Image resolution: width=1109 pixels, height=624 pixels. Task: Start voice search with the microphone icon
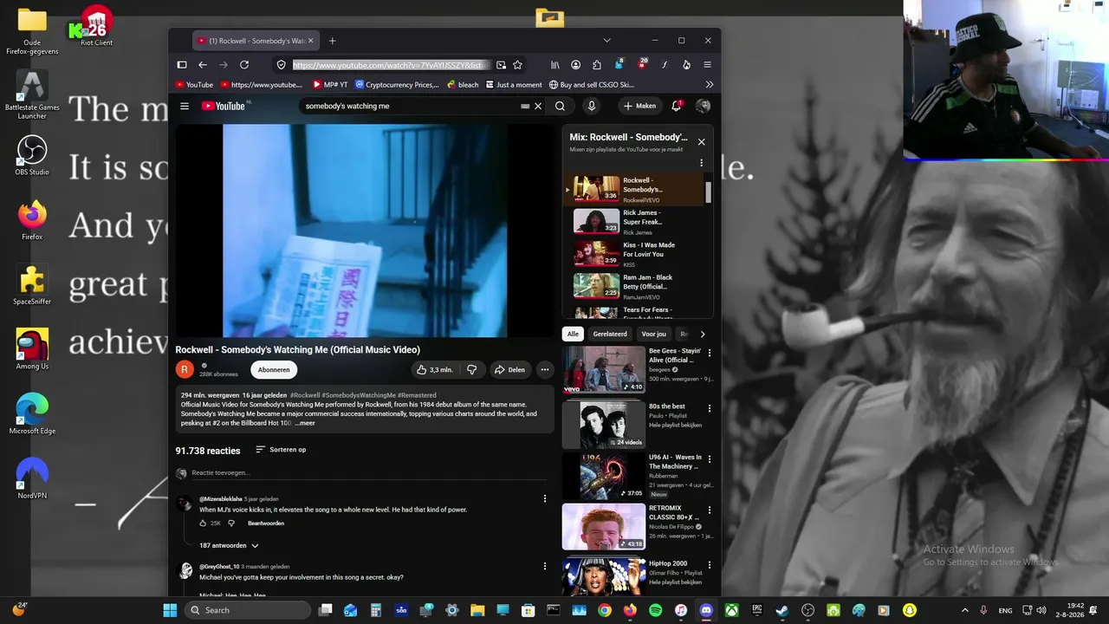592,106
